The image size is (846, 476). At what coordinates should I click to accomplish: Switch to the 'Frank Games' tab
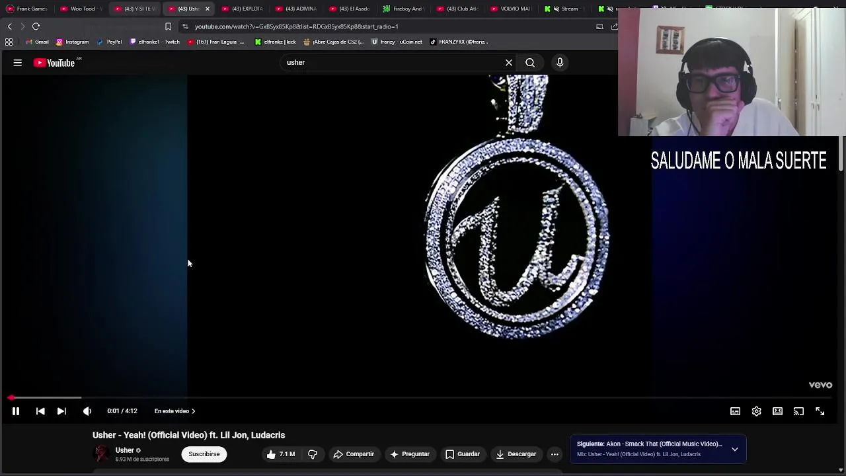tap(27, 9)
